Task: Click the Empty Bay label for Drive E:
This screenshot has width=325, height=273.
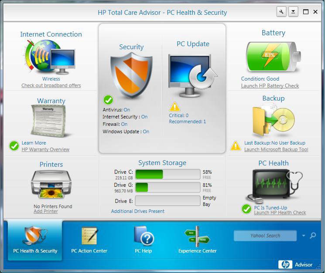Action: [209, 201]
